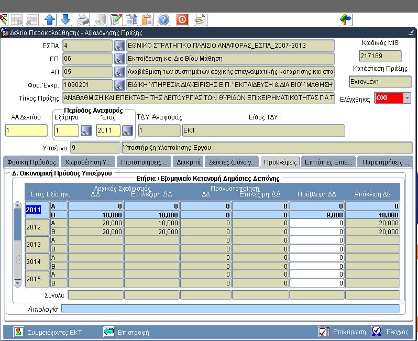Go to next record with down arrow
Screen dimensions: 418x341
[x=65, y=20]
